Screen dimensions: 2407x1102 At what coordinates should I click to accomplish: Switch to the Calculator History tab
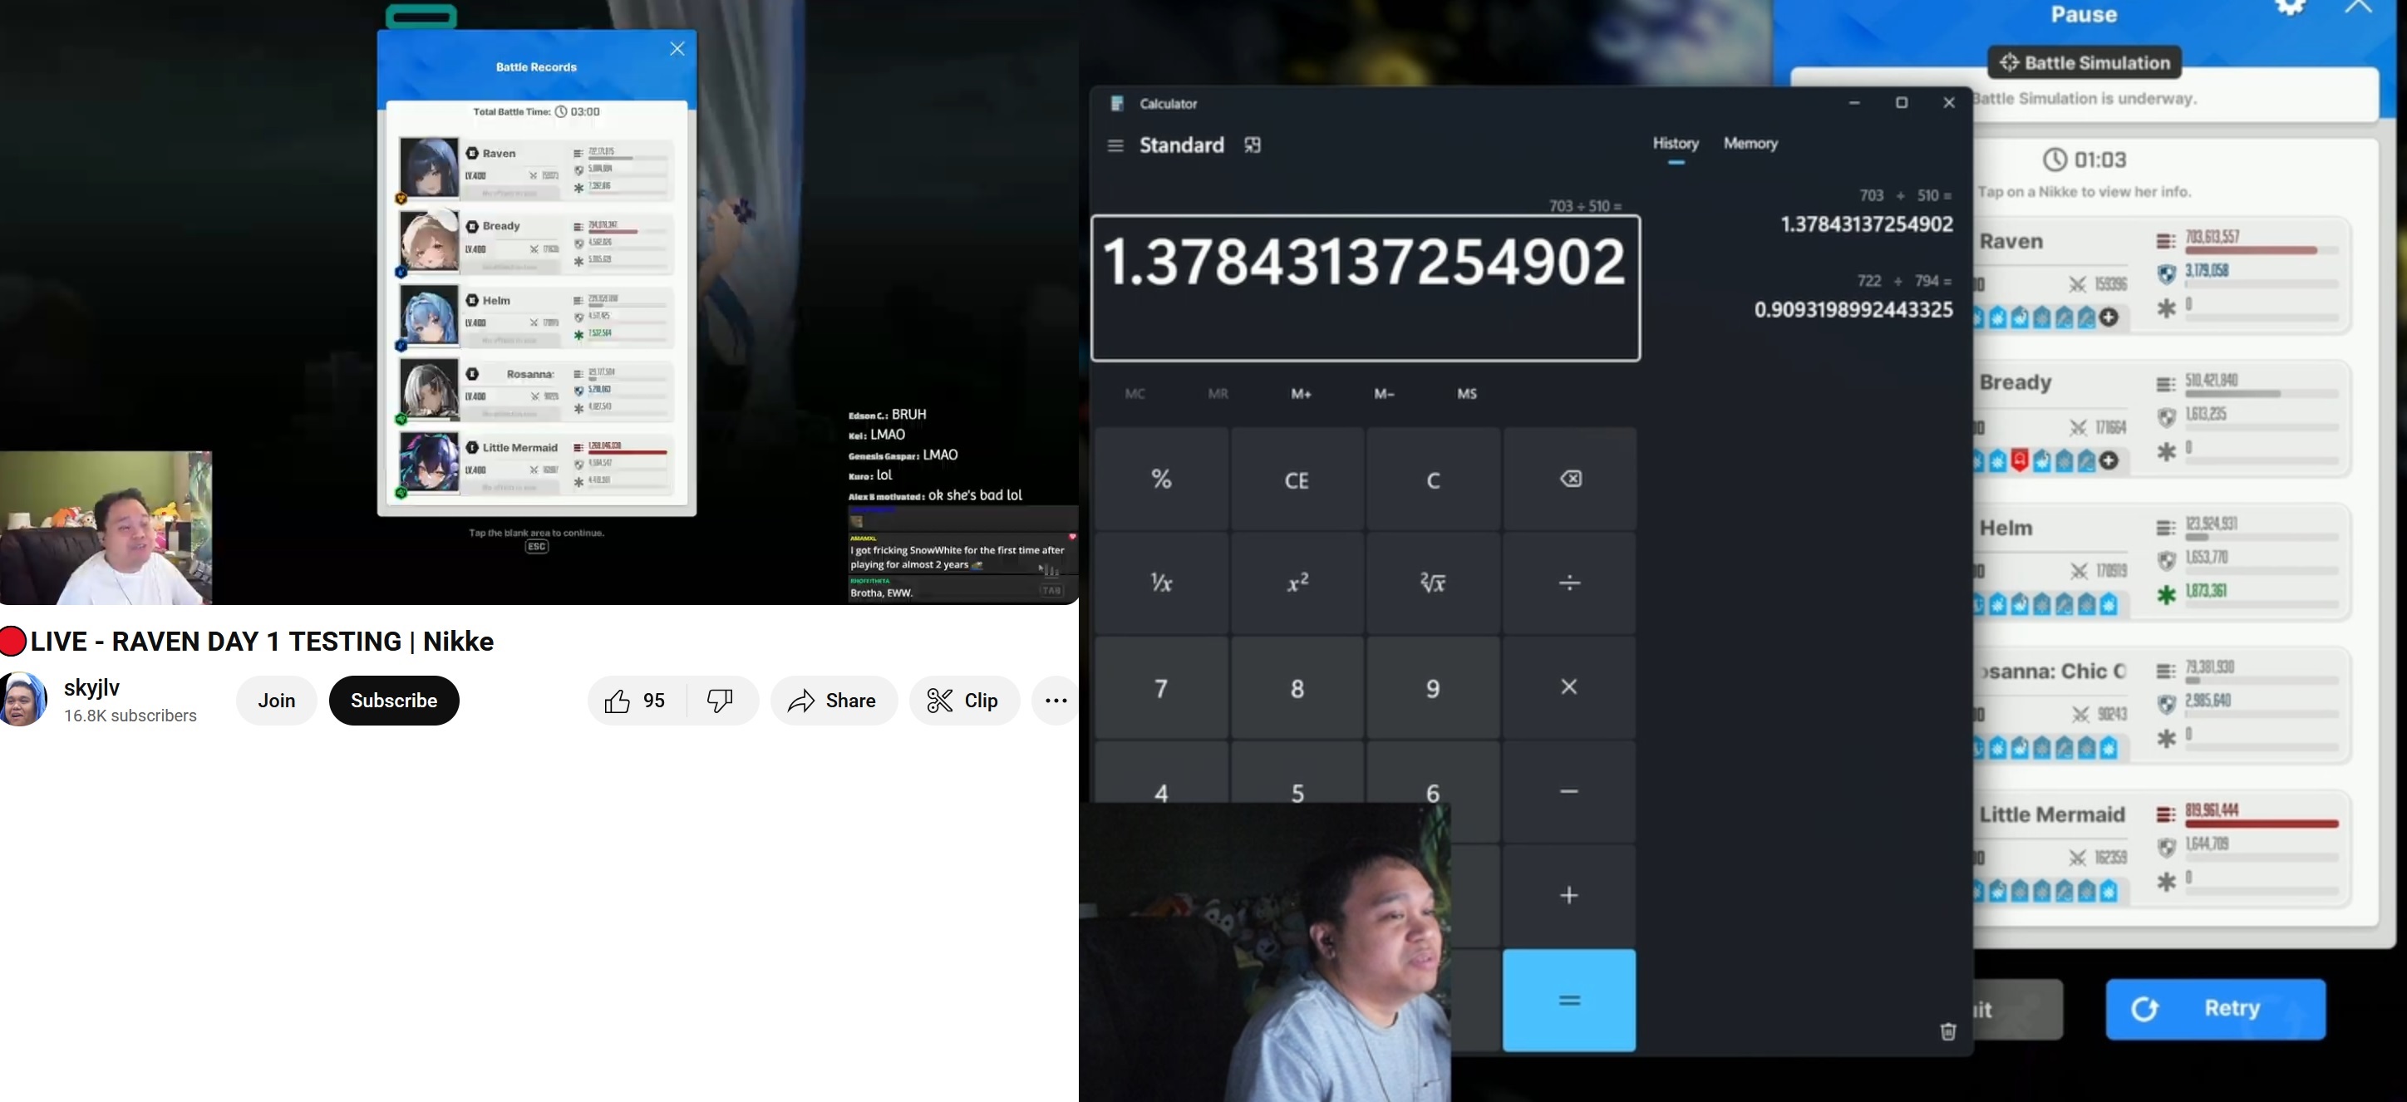tap(1676, 143)
